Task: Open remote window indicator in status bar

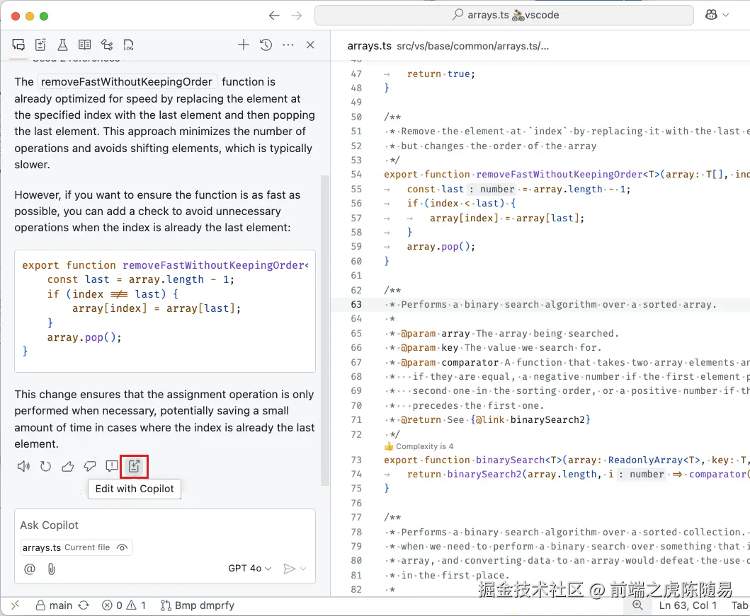Action: pyautogui.click(x=15, y=605)
